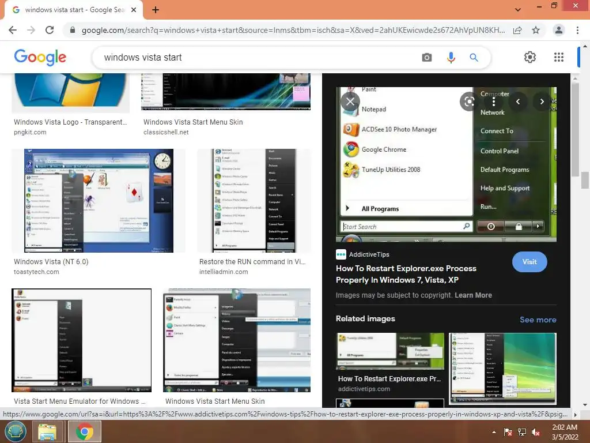Click the muted volume tray icon
This screenshot has width=590, height=443.
(x=536, y=432)
